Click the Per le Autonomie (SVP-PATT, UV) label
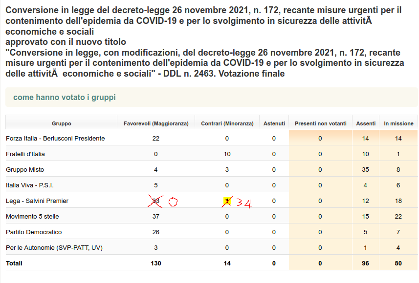This screenshot has height=283, width=419. point(54,247)
